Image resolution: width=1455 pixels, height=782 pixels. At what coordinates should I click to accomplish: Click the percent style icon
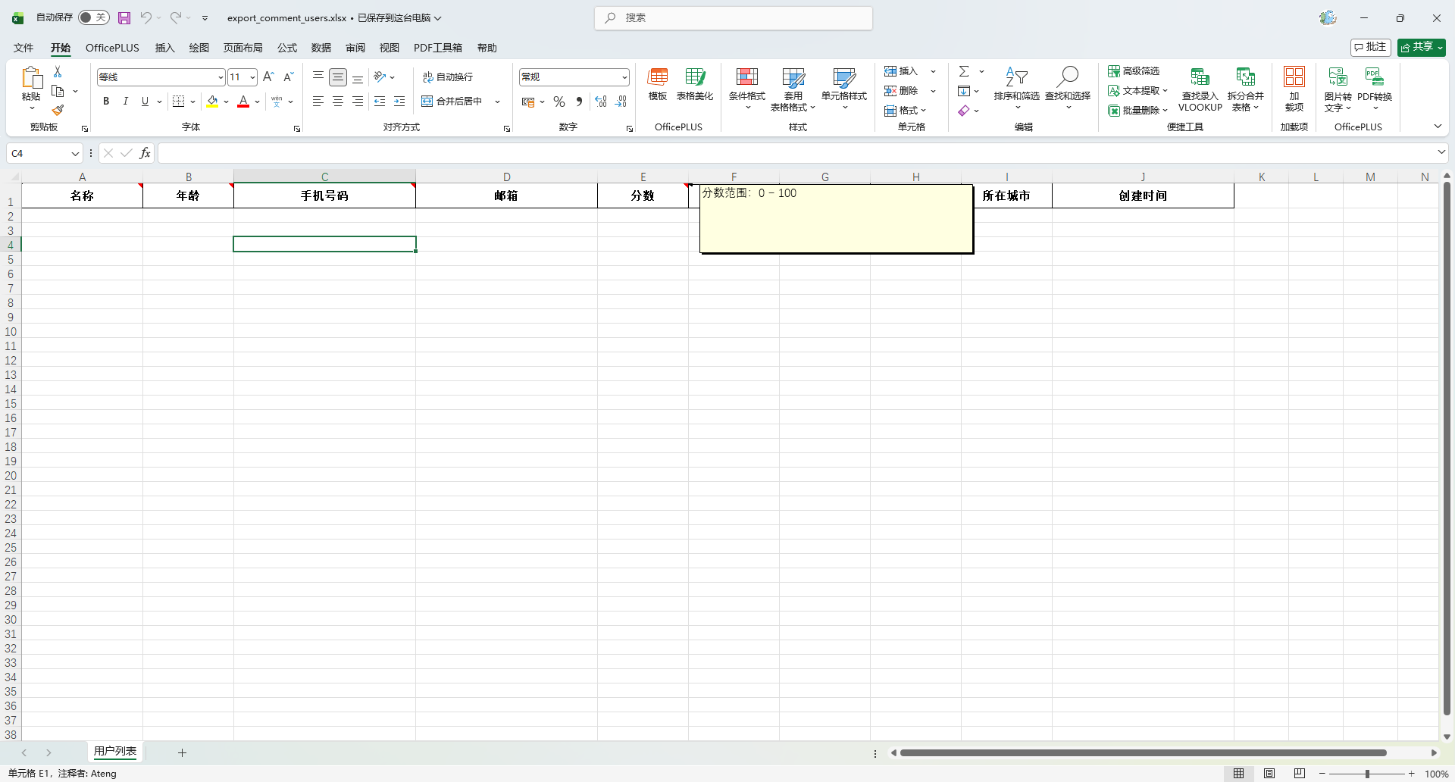point(559,102)
